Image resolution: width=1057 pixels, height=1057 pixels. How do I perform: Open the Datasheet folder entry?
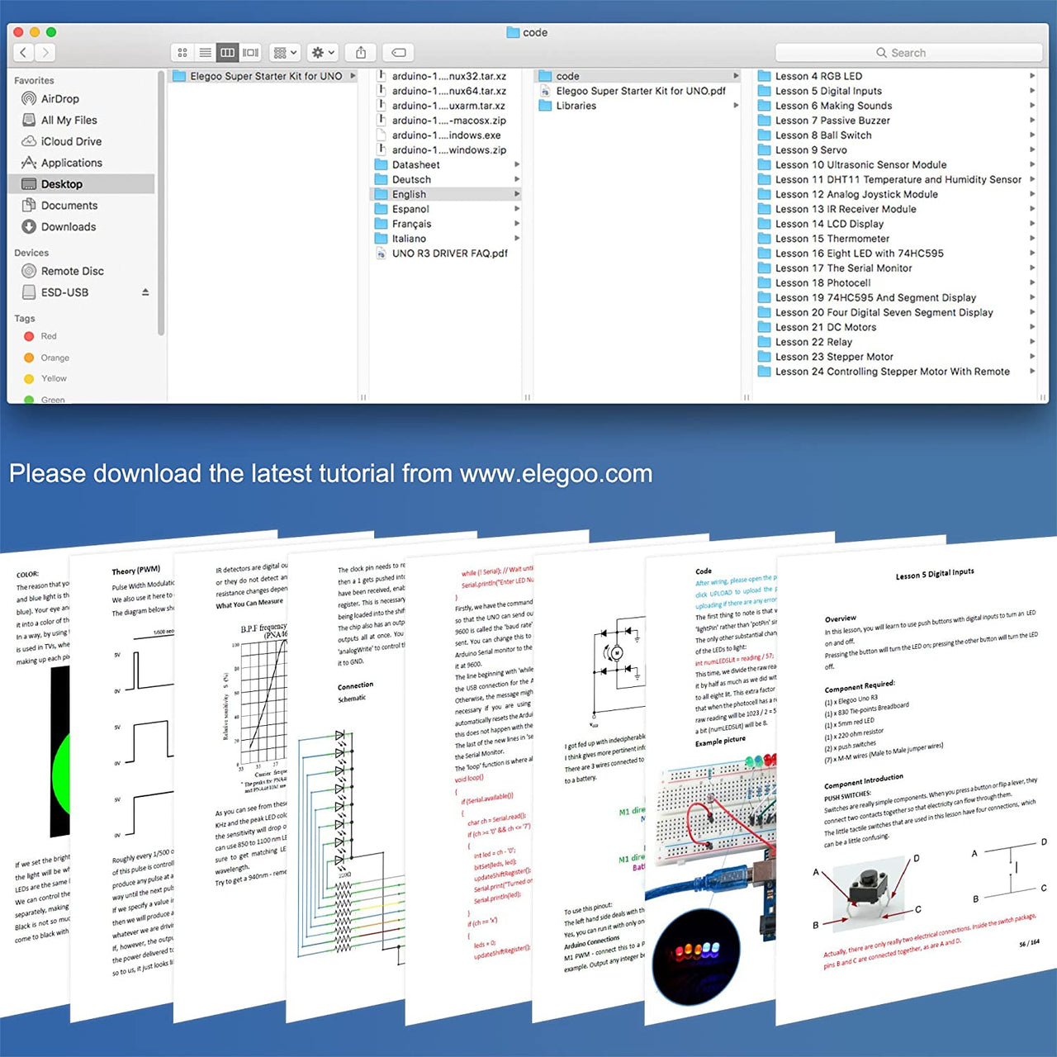pyautogui.click(x=415, y=164)
